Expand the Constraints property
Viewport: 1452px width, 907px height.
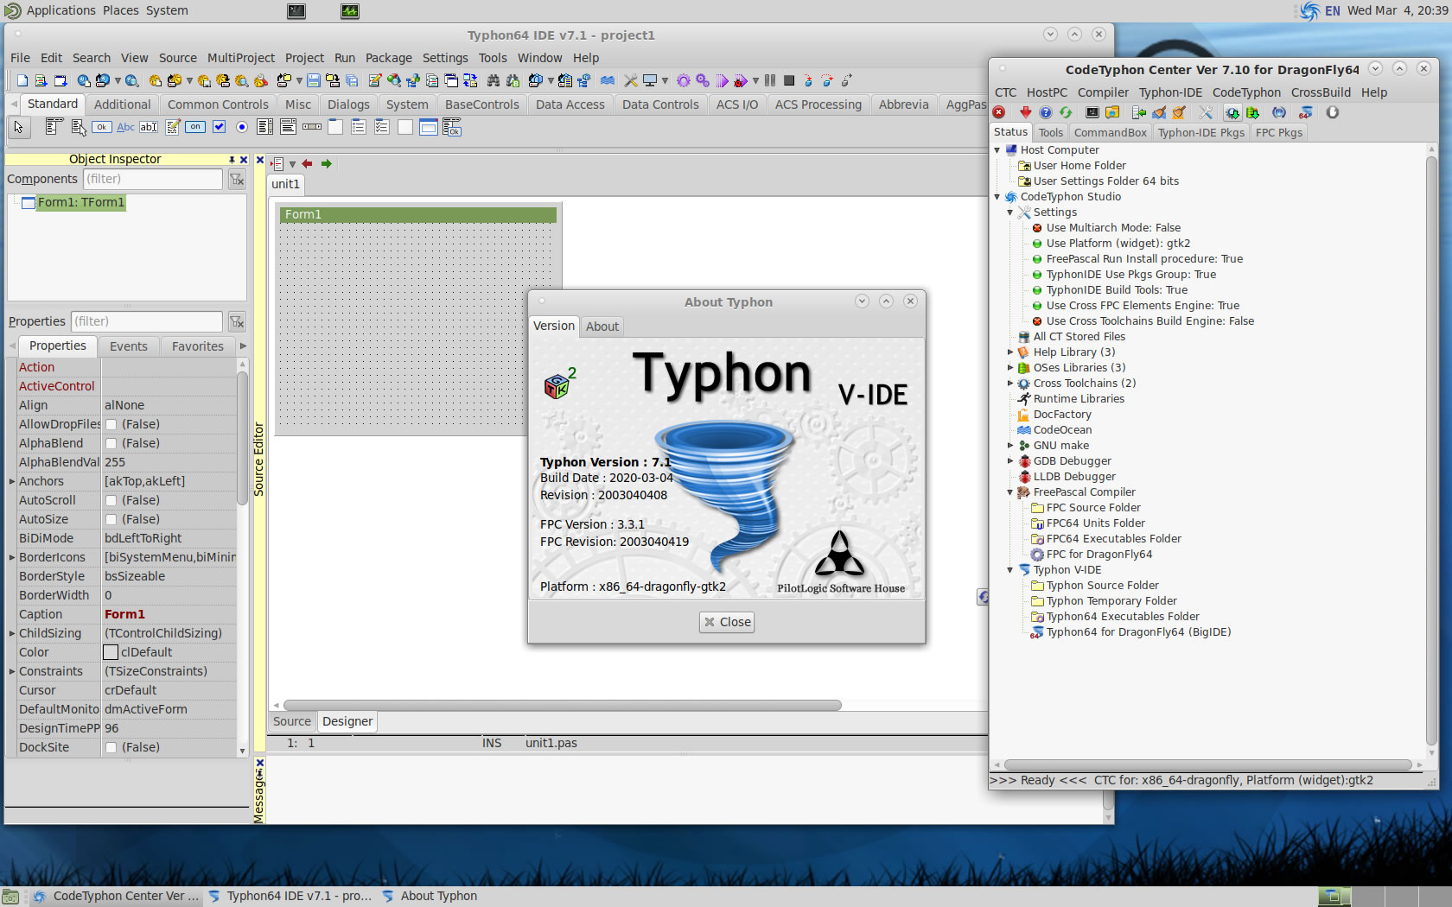tap(12, 671)
